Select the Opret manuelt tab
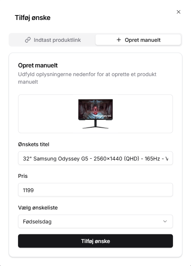The height and width of the screenshot is (266, 191). (x=138, y=40)
